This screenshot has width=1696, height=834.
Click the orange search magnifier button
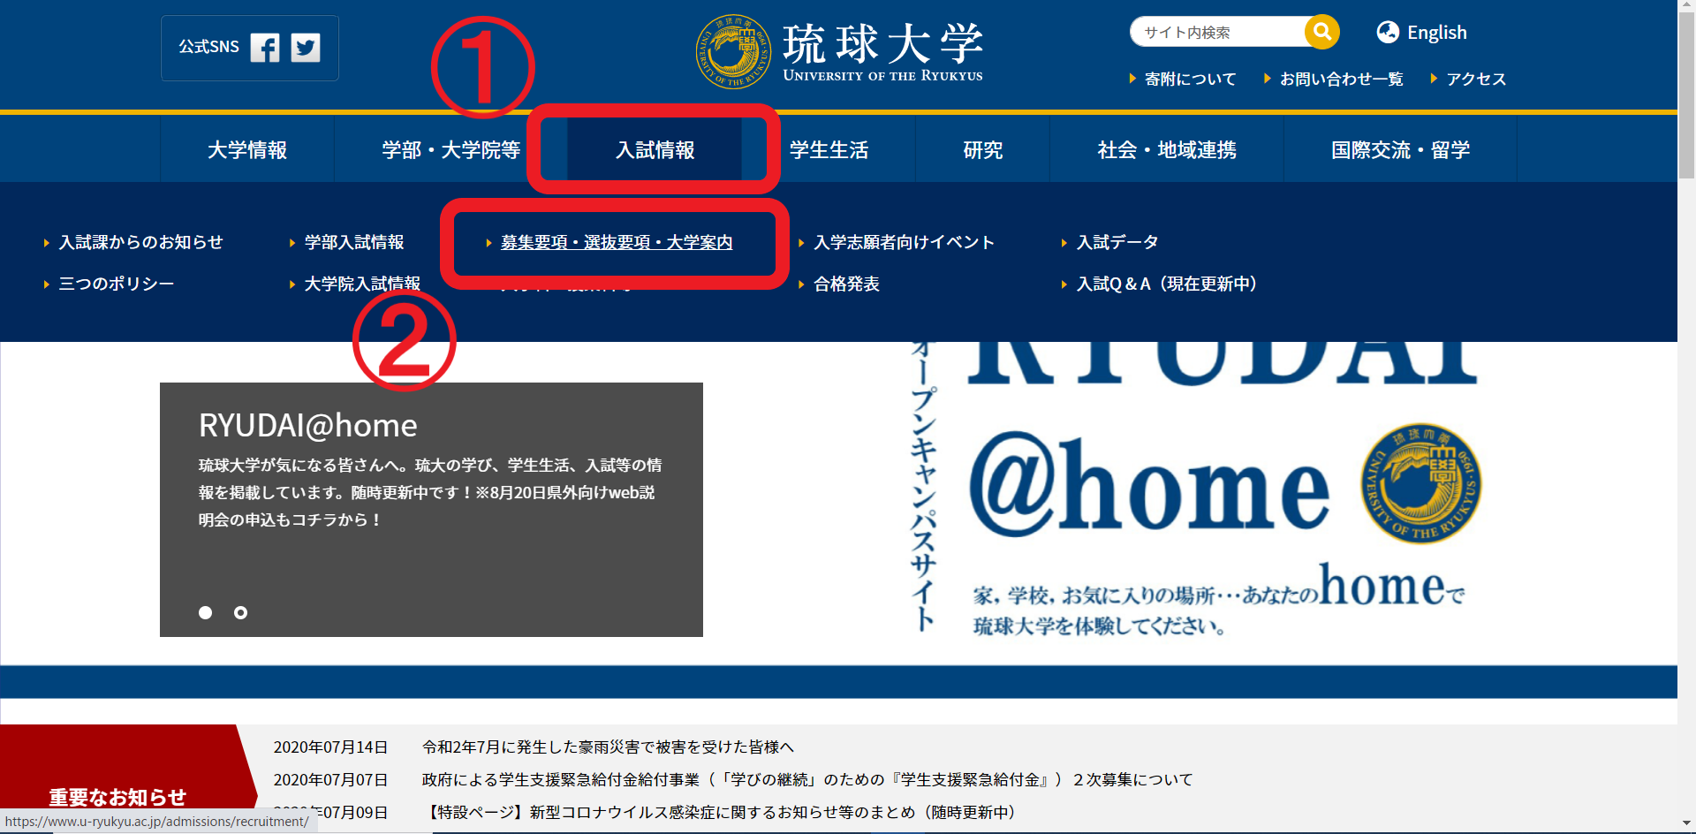[x=1321, y=32]
